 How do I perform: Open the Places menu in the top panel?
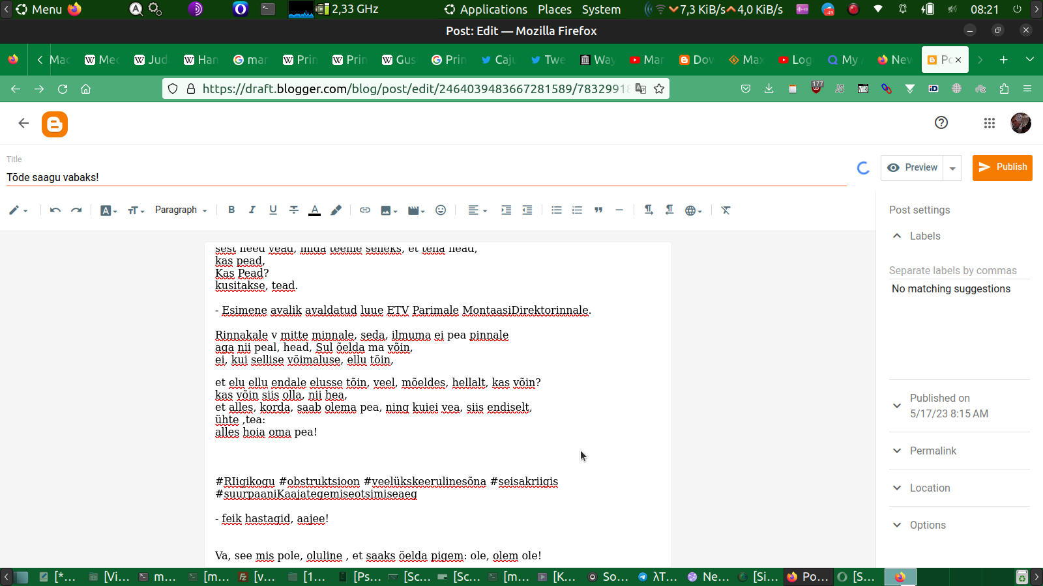click(x=555, y=9)
